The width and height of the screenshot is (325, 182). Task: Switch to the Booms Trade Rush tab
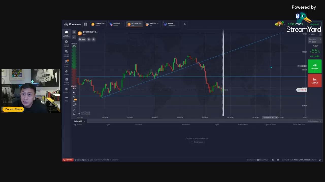pyautogui.click(x=171, y=24)
